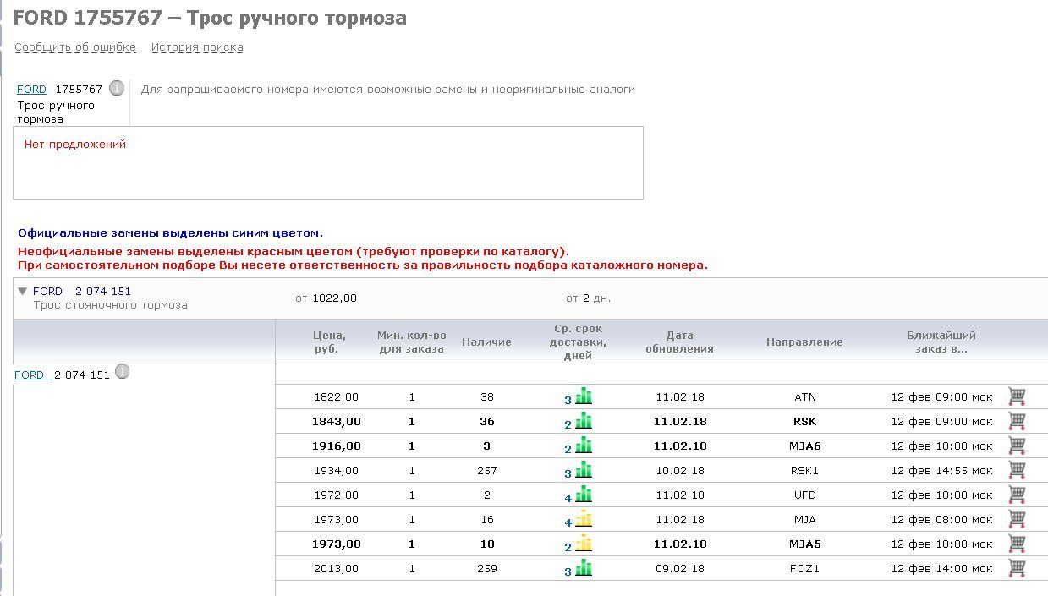Image resolution: width=1048 pixels, height=596 pixels.
Task: Click direction code MJA5
Action: (x=804, y=544)
